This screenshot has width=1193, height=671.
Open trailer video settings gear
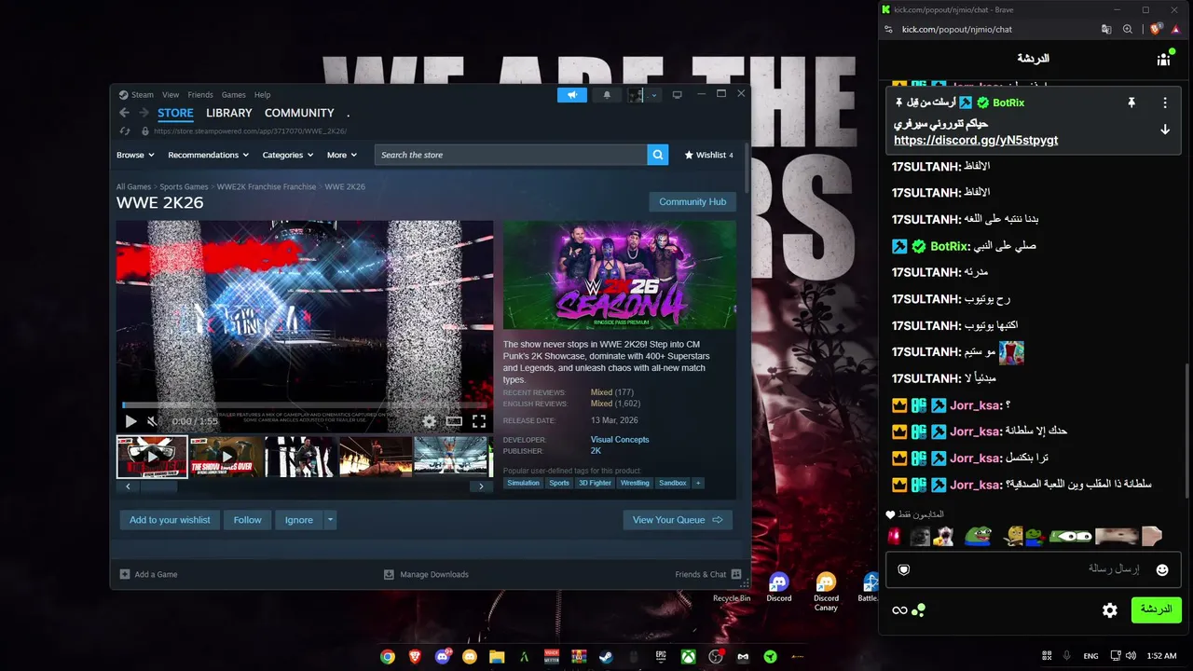pos(429,421)
